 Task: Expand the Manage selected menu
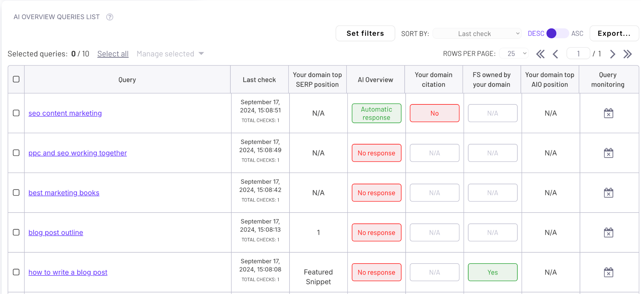tap(170, 54)
